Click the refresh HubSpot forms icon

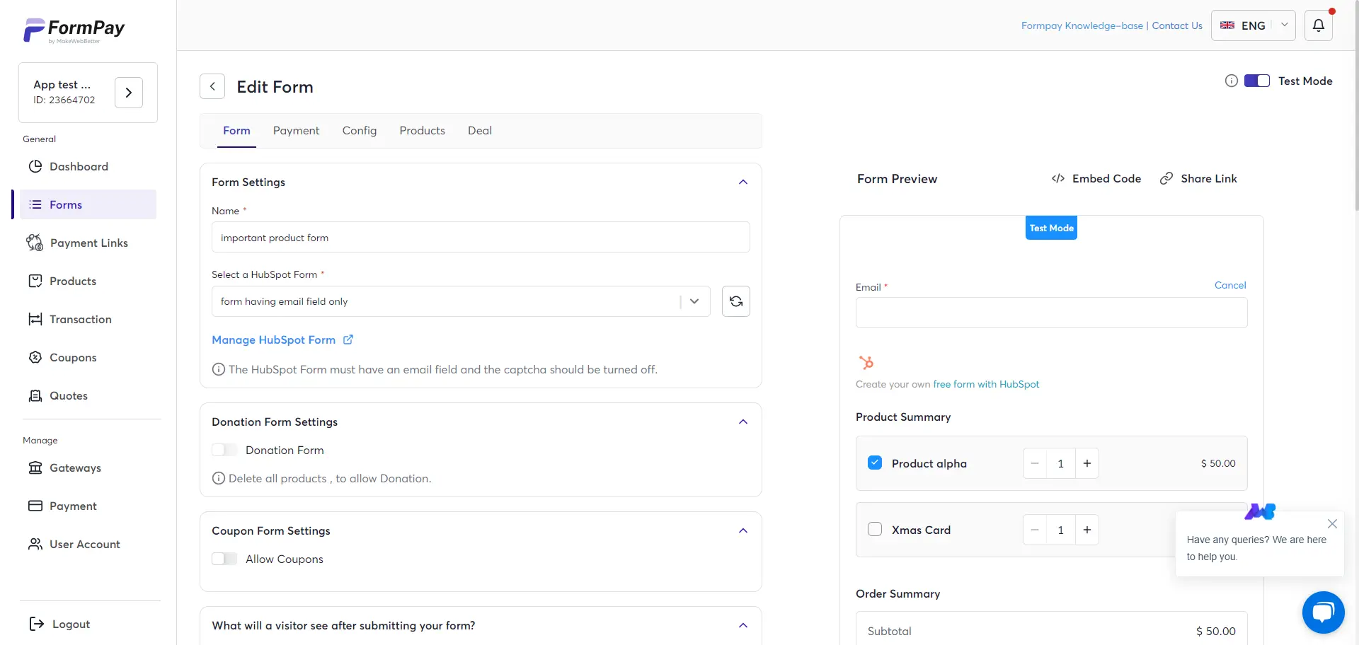pos(735,301)
